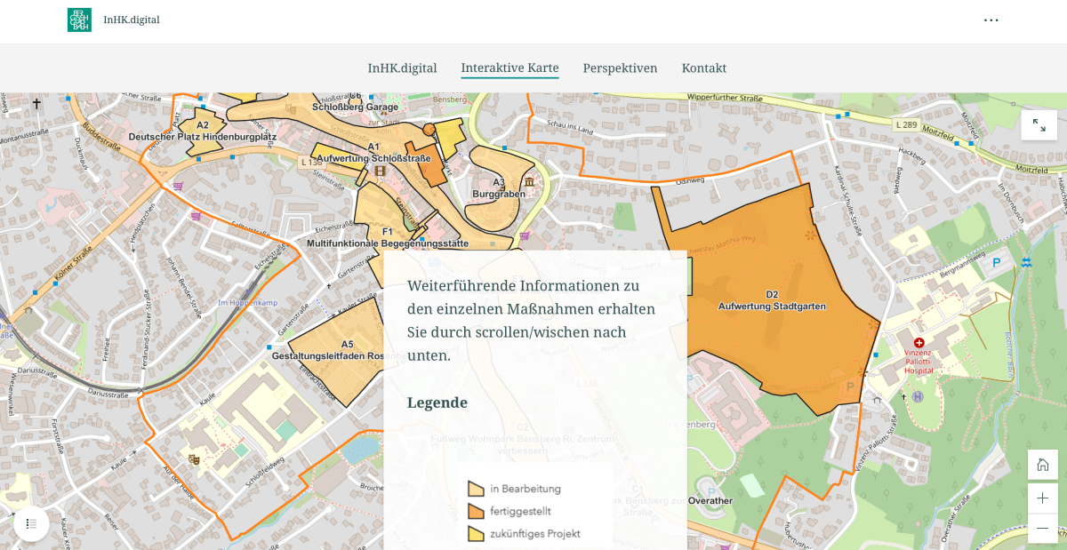Click the 'in Bearbeitung' legend swatch
This screenshot has width=1067, height=550.
pos(476,489)
